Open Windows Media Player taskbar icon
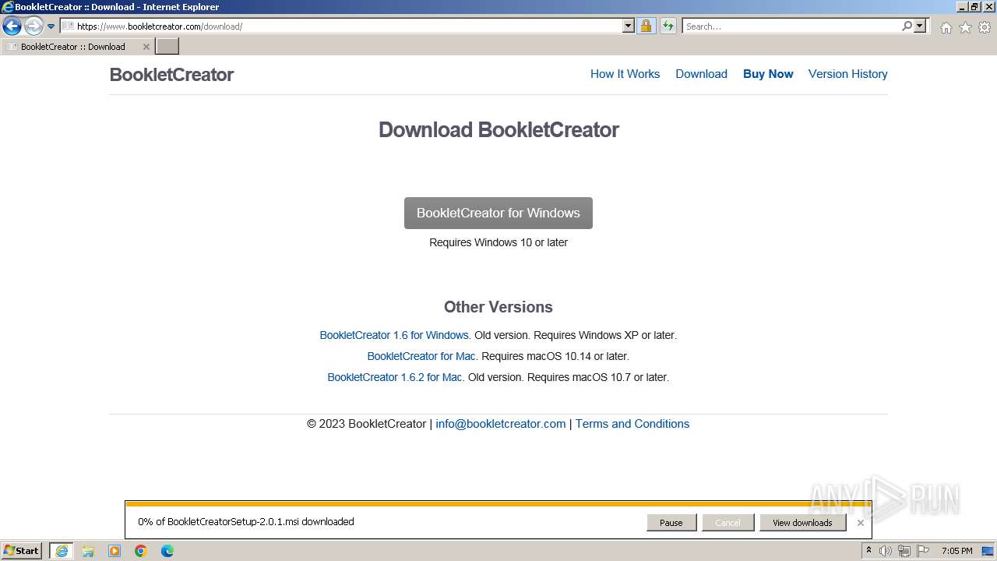The width and height of the screenshot is (997, 561). 114,551
